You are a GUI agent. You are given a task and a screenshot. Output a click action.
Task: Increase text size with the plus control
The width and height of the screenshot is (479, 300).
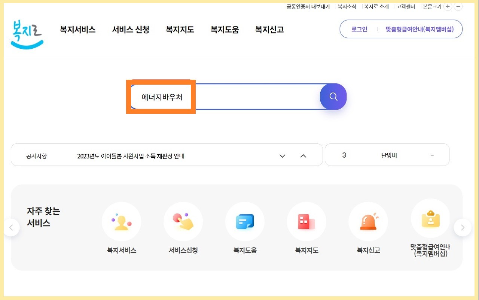click(x=448, y=6)
